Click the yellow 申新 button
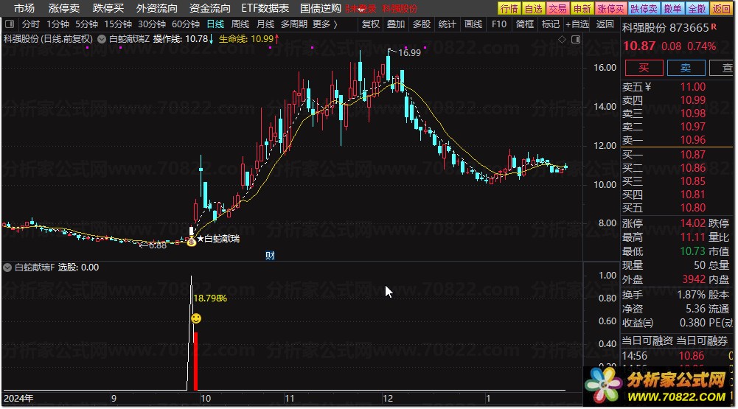 coord(582,8)
